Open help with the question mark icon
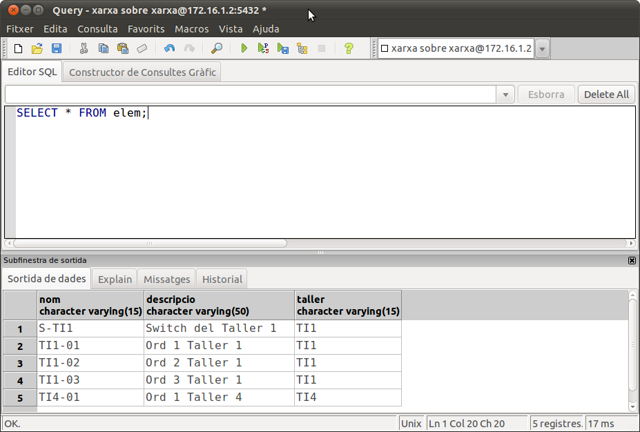The height and width of the screenshot is (432, 640). 349,48
